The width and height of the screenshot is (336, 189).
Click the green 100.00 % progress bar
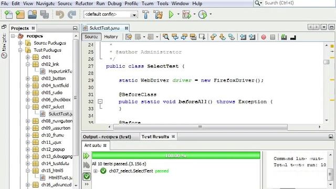[x=176, y=155]
